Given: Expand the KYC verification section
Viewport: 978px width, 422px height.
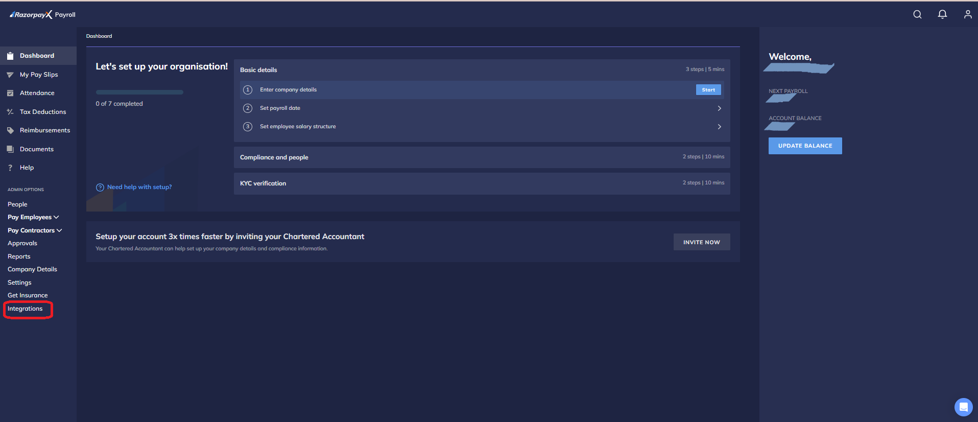Looking at the screenshot, I should click(482, 183).
